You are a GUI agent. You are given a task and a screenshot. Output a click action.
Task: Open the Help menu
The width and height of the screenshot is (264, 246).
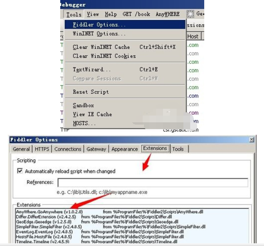coord(111,14)
